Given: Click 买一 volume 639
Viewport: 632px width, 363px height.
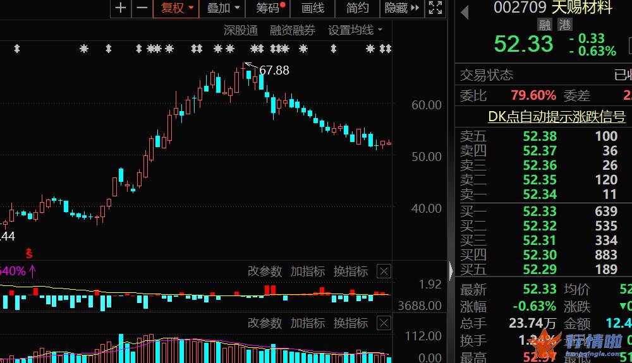Looking at the screenshot, I should (x=606, y=211).
